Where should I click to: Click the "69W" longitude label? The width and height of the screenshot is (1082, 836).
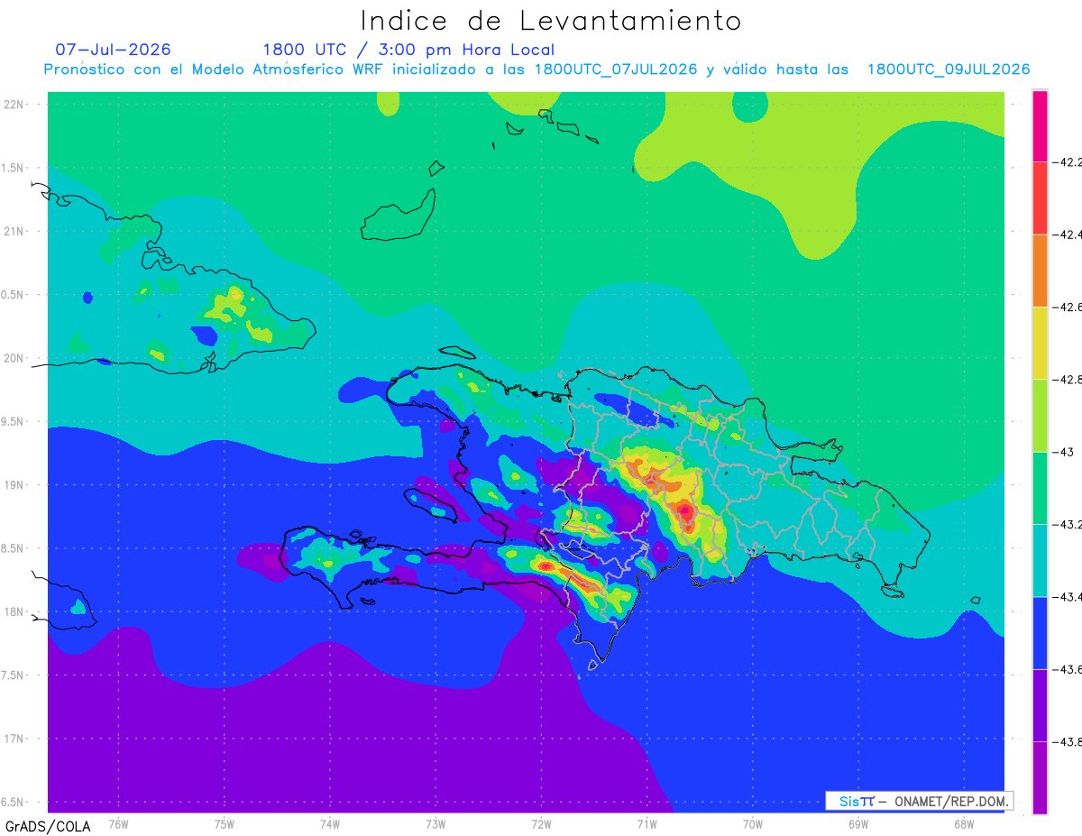coord(858,824)
